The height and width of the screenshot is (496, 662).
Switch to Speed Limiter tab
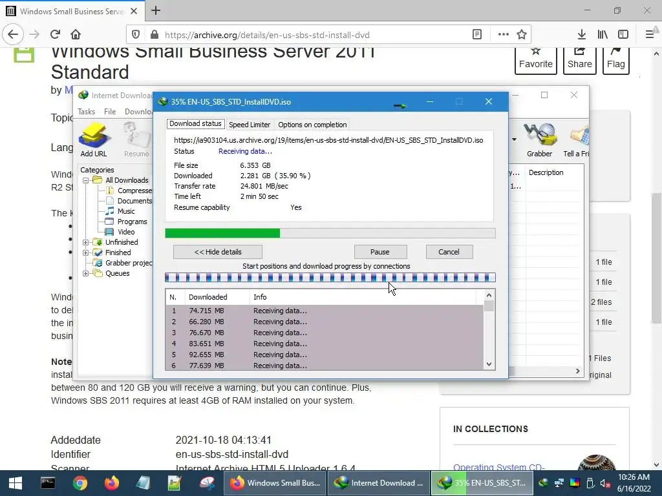250,125
